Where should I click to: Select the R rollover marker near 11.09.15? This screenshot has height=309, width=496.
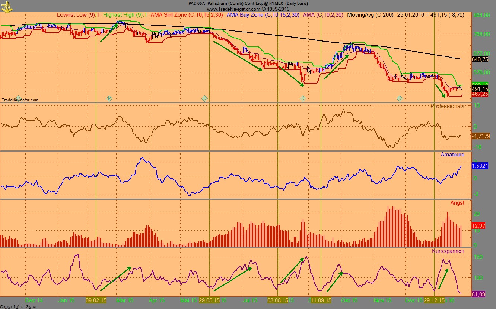coord(303,98)
